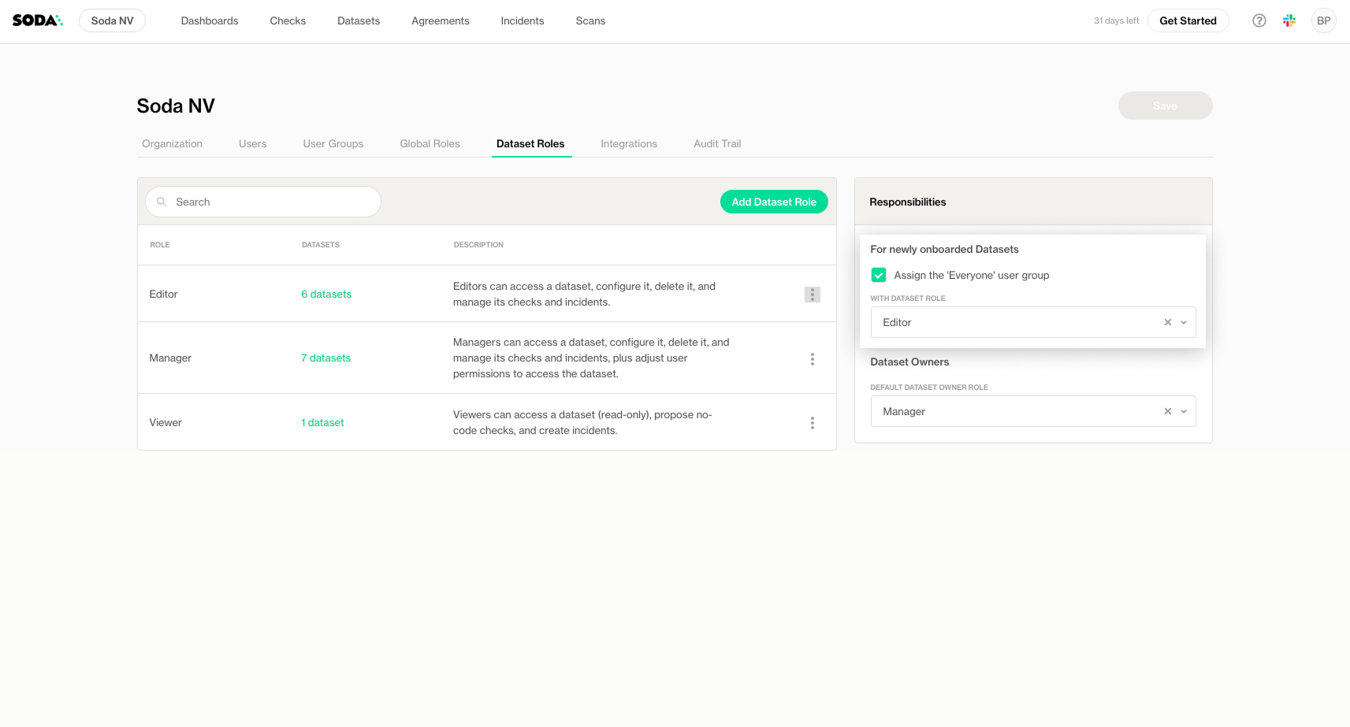The height and width of the screenshot is (727, 1350).
Task: Clear the Editor dataset role selection
Action: (x=1167, y=322)
